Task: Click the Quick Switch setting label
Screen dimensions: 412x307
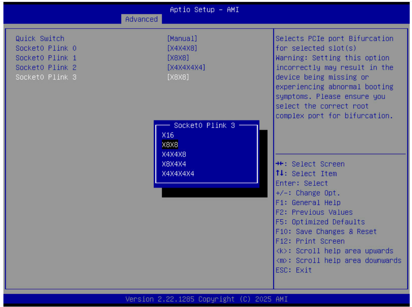Action: tap(40, 38)
